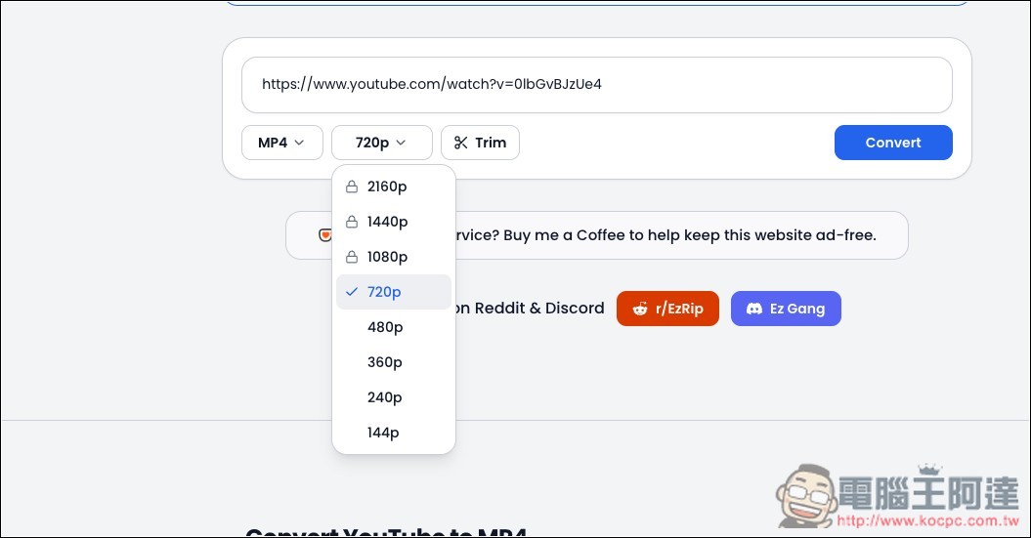The height and width of the screenshot is (538, 1031).
Task: Choose the checked 720p option
Action: 393,292
